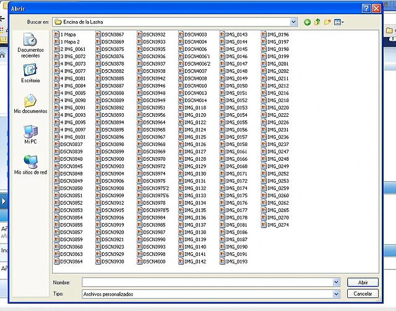Select the file icon for IMG_0274

point(264,224)
